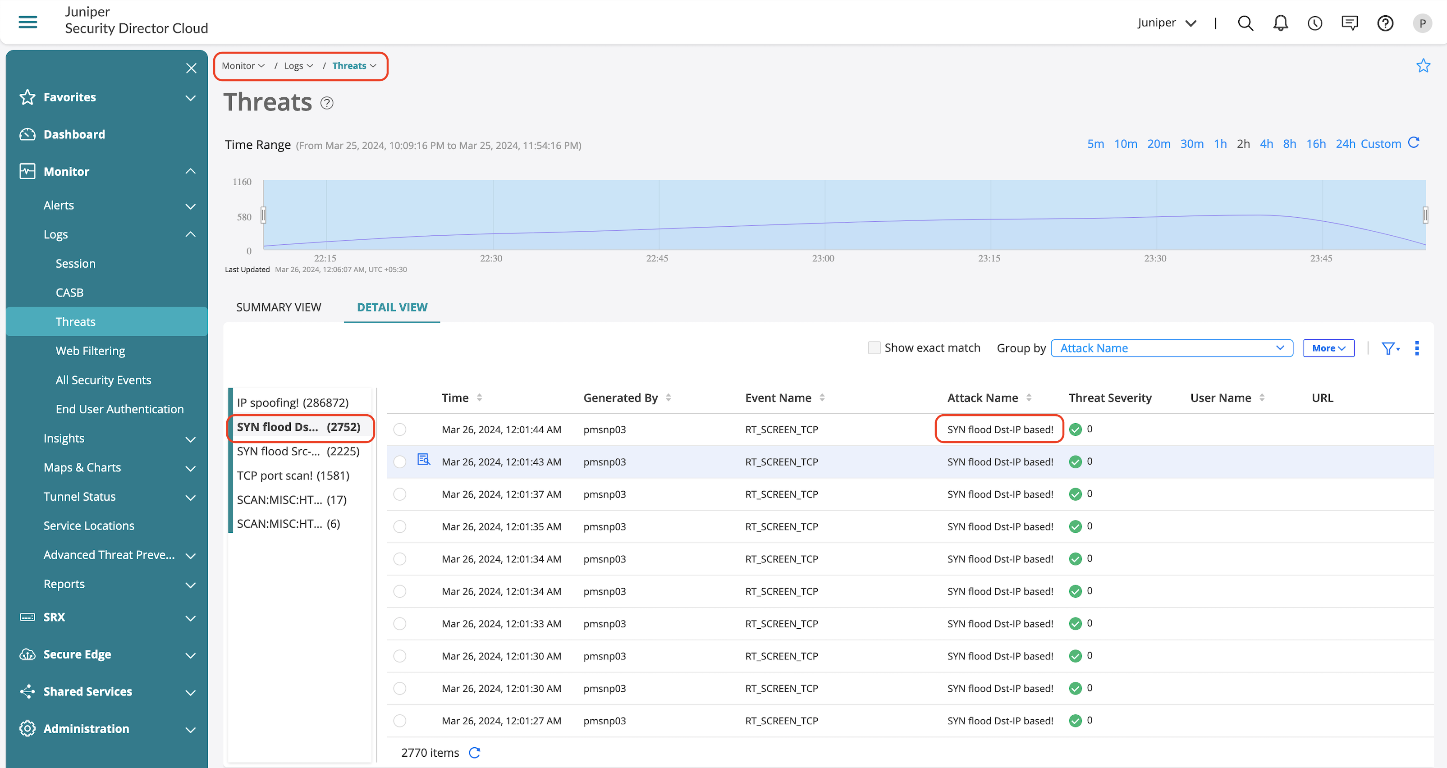
Task: Select radio button for 12:01:37 AM row
Action: (x=399, y=494)
